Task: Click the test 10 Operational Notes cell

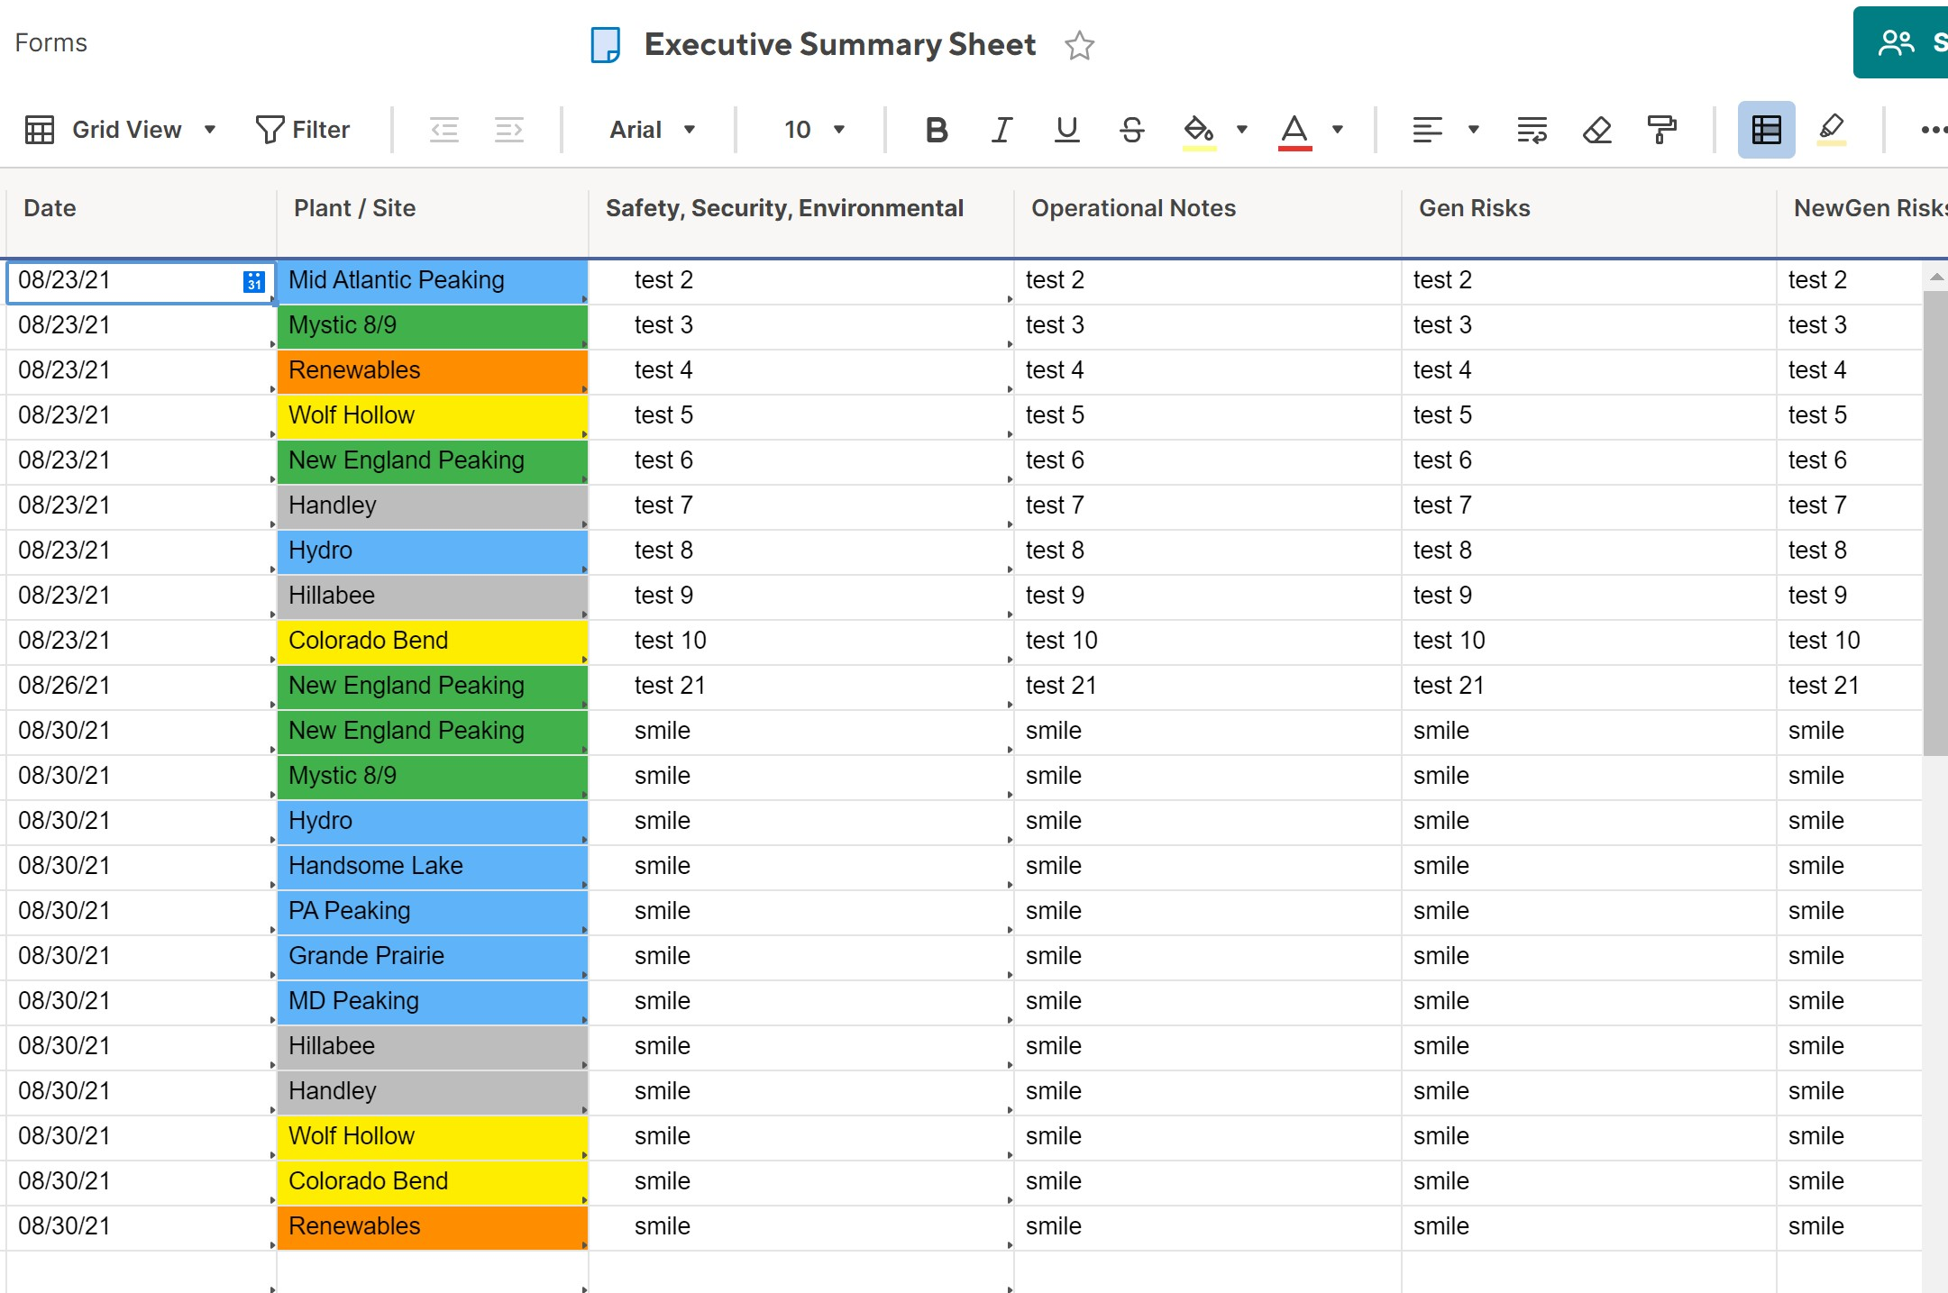Action: coord(1208,642)
